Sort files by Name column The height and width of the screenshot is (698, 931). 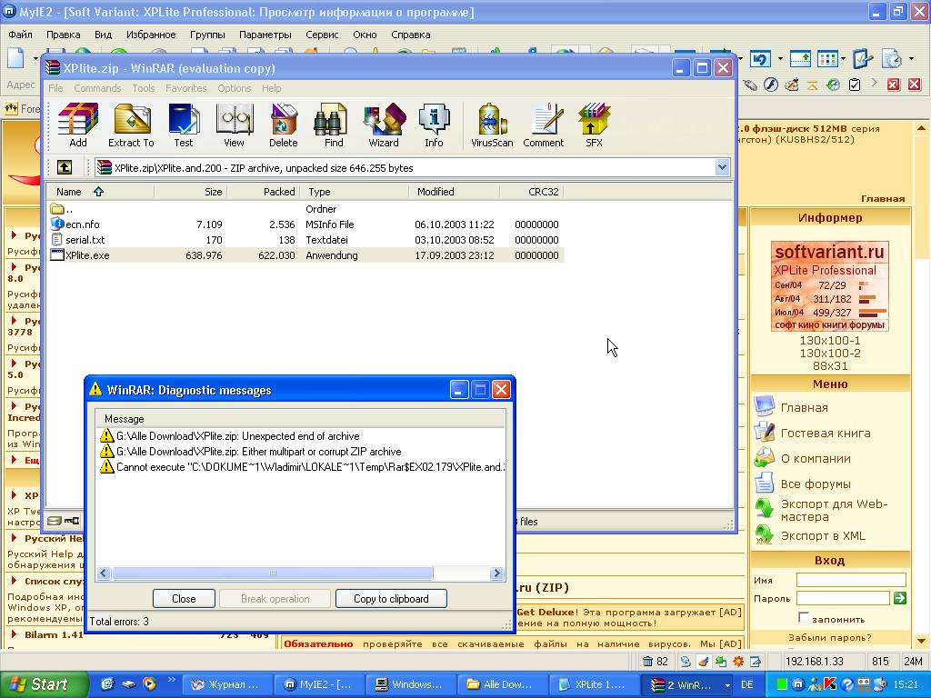[x=100, y=192]
